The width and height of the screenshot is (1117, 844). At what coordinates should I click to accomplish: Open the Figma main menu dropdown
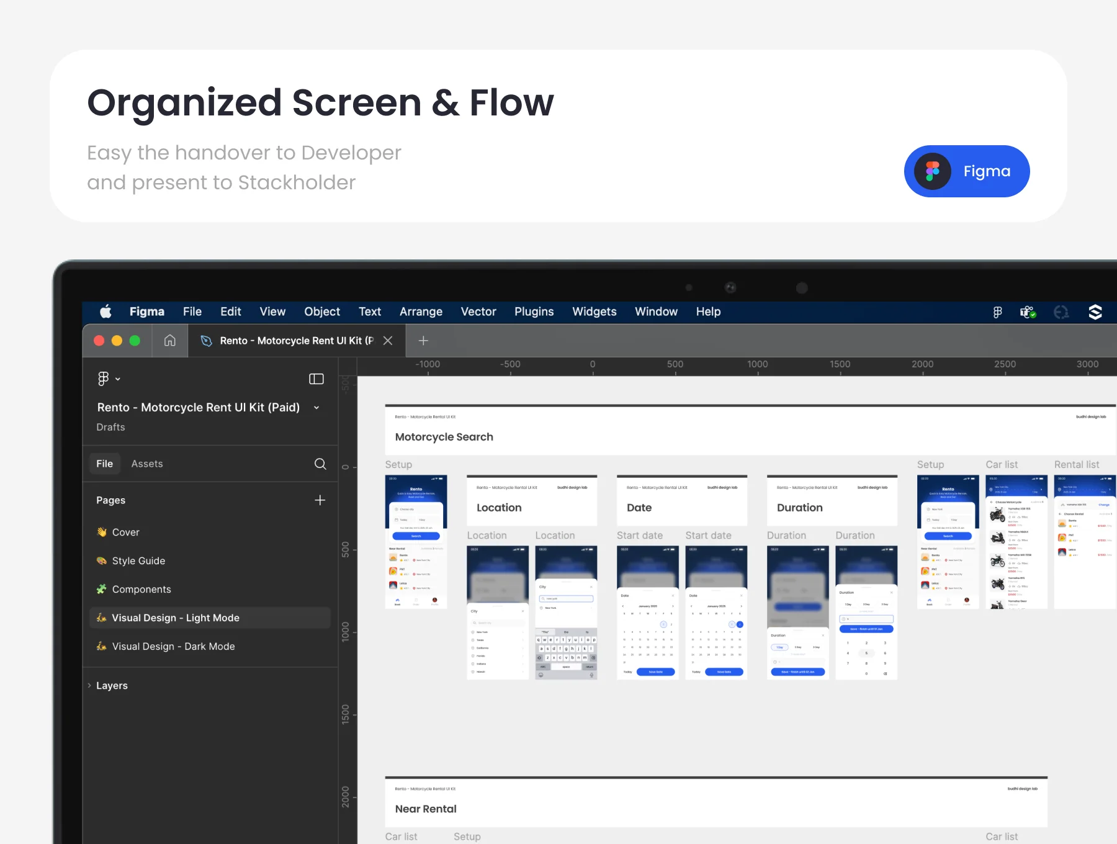tap(109, 379)
